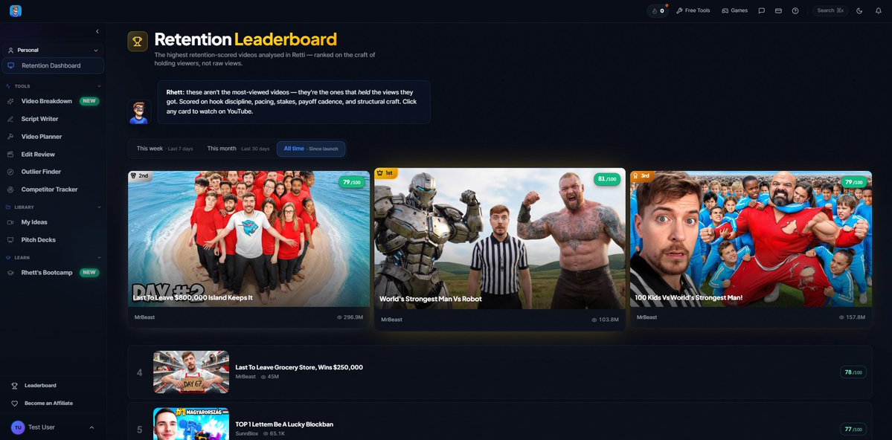Image resolution: width=892 pixels, height=440 pixels.
Task: Click the gold trophy header icon
Action: pos(138,41)
